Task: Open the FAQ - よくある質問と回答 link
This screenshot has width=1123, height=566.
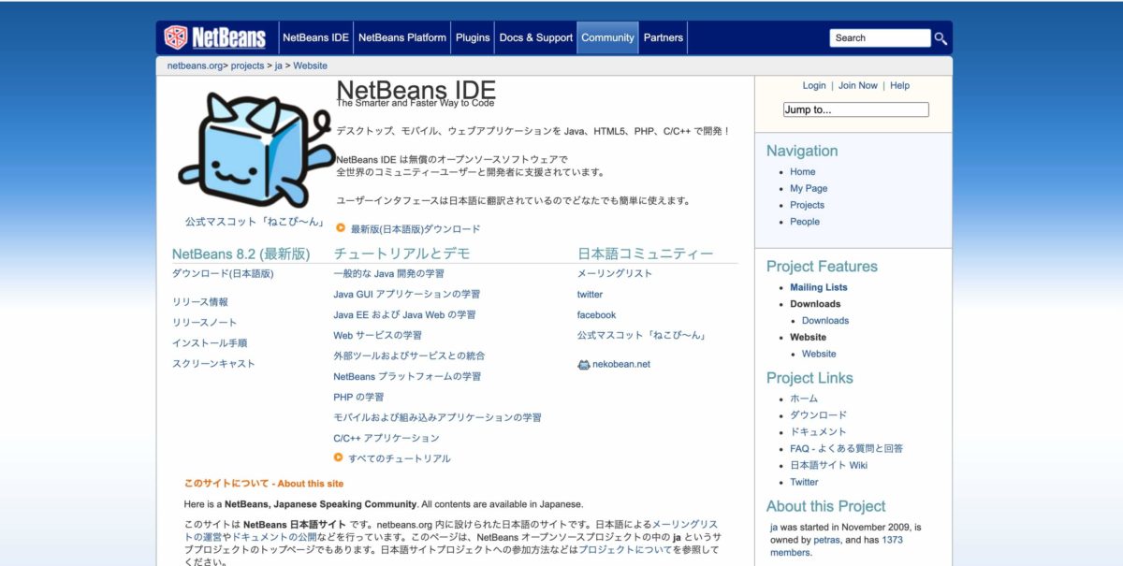Action: 845,448
